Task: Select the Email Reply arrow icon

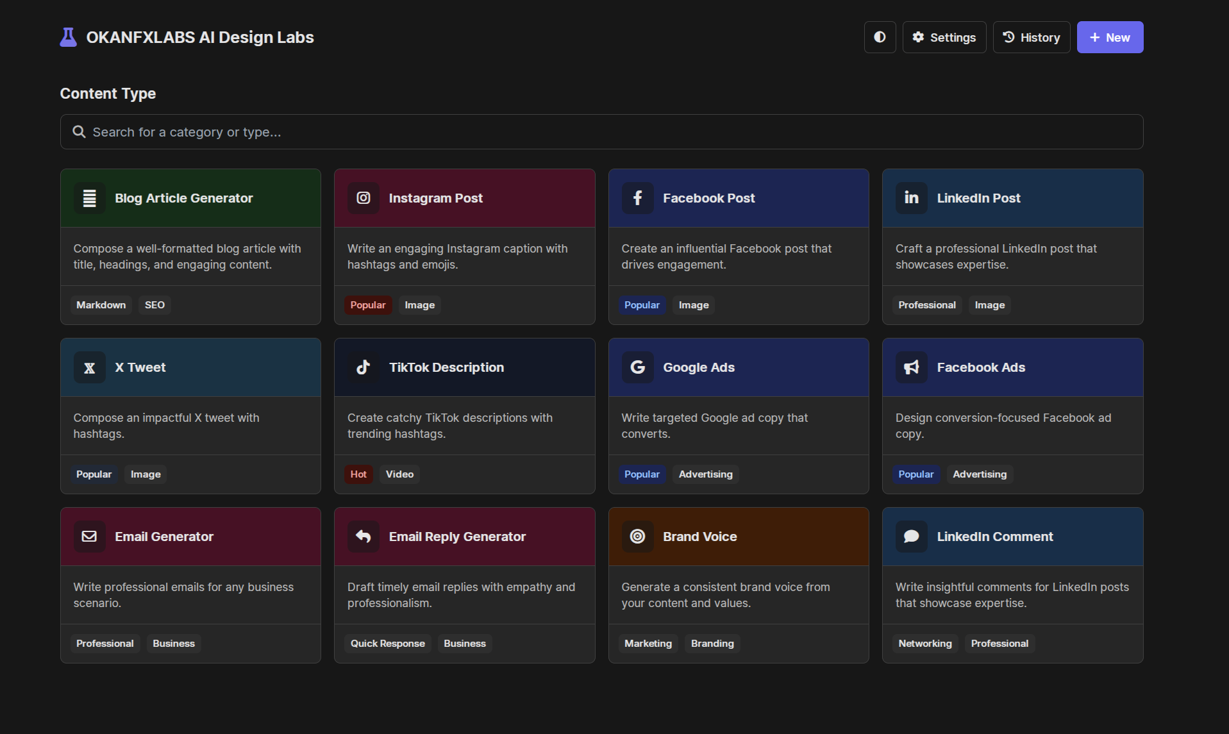Action: pyautogui.click(x=364, y=537)
